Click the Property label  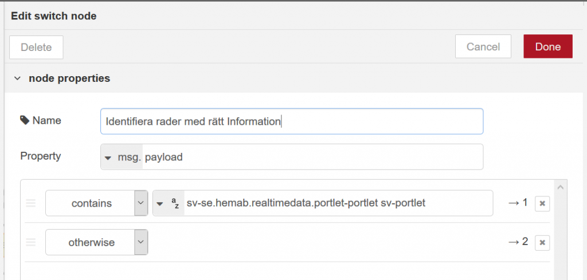41,156
